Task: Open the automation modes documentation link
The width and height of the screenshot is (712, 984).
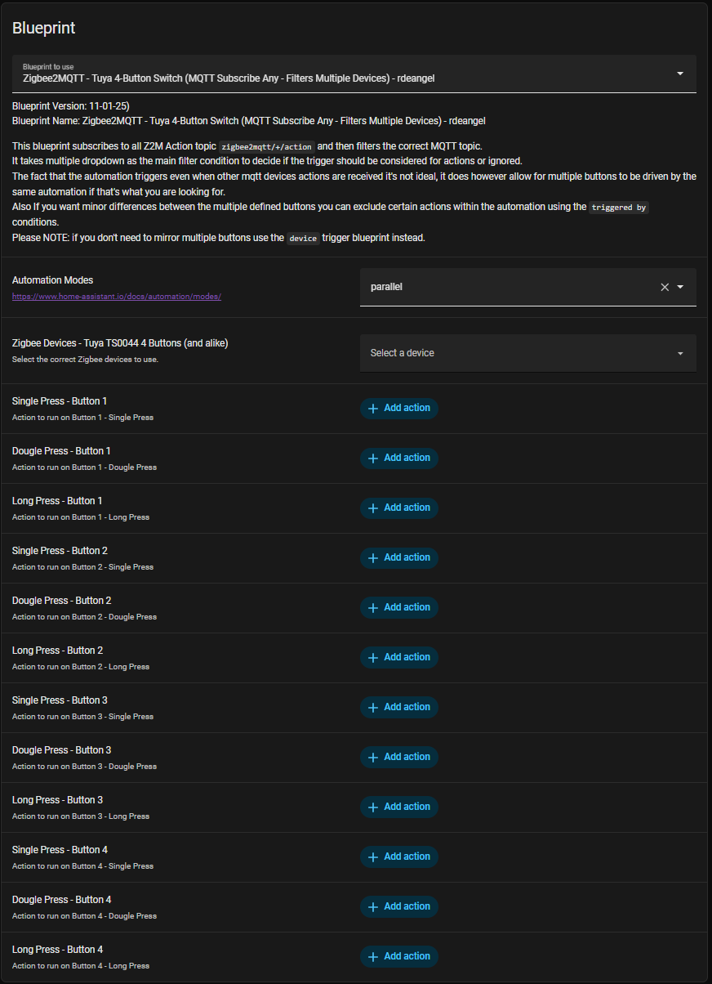Action: click(x=117, y=296)
